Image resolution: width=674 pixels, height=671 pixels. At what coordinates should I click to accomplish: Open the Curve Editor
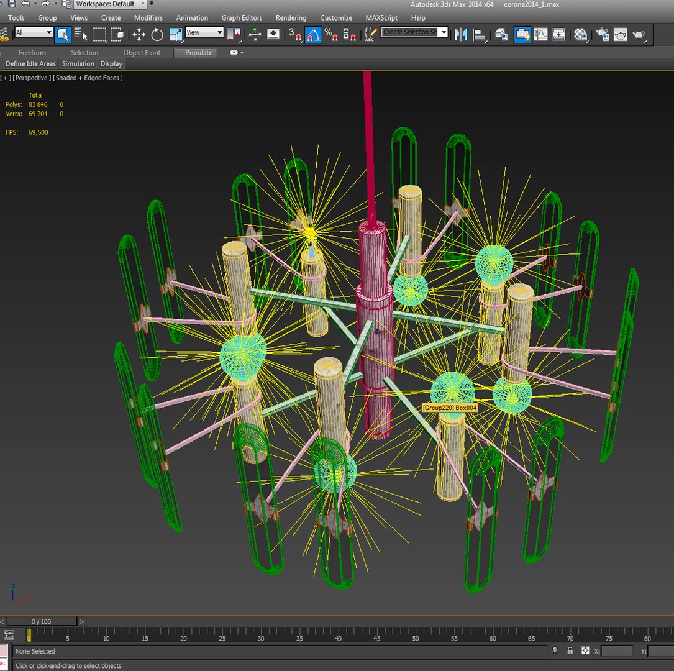[x=540, y=34]
